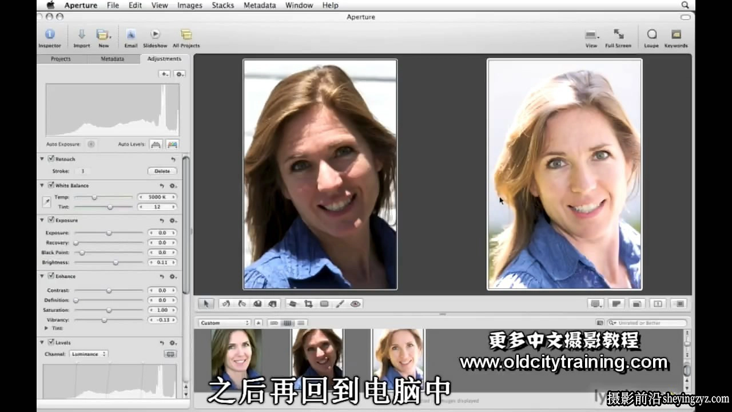Select the arrow Selection tool
The height and width of the screenshot is (412, 732).
tap(206, 304)
